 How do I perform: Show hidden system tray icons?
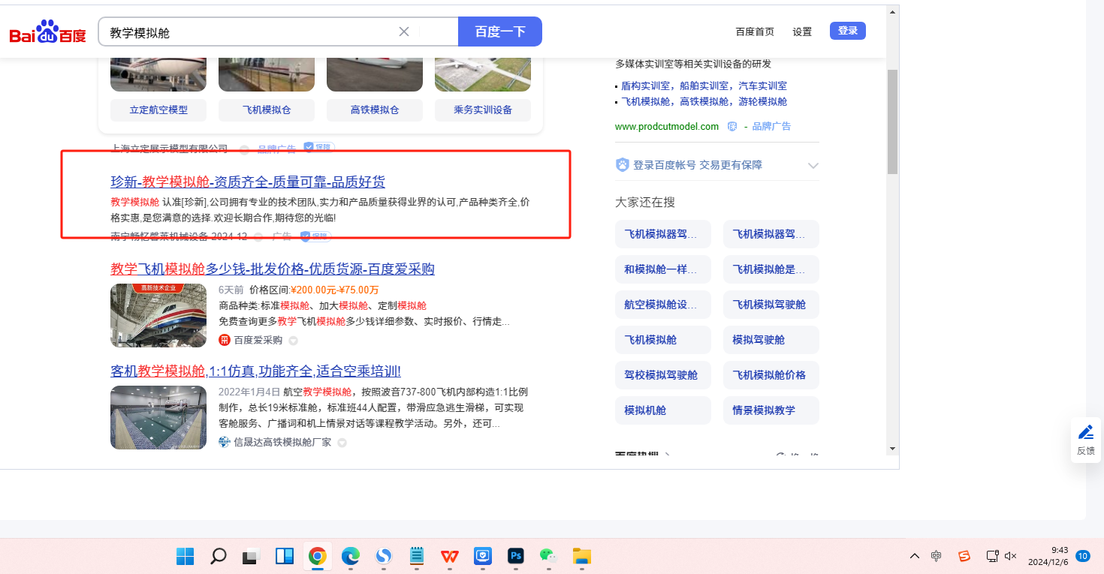pyautogui.click(x=914, y=556)
